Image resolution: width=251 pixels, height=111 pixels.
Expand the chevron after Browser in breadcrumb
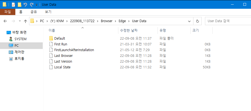click(x=115, y=21)
